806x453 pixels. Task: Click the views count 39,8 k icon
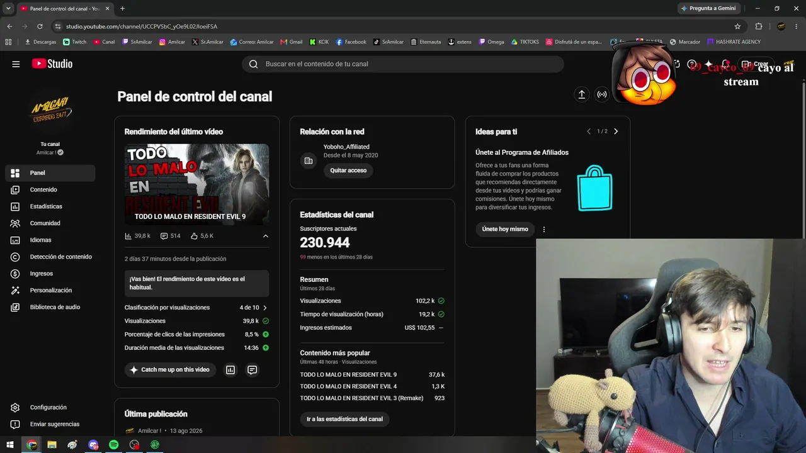coord(128,236)
